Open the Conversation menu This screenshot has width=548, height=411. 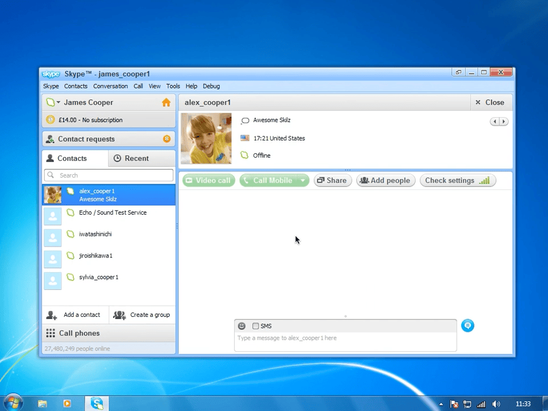point(110,86)
